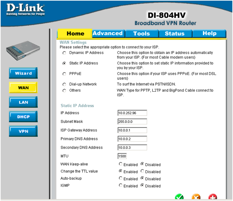Disable Change the TTL value

click(142, 171)
